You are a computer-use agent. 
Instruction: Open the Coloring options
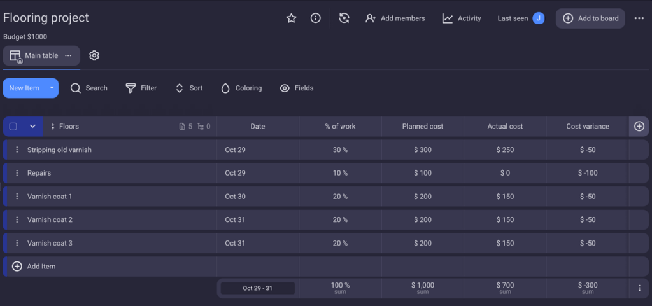coord(241,88)
